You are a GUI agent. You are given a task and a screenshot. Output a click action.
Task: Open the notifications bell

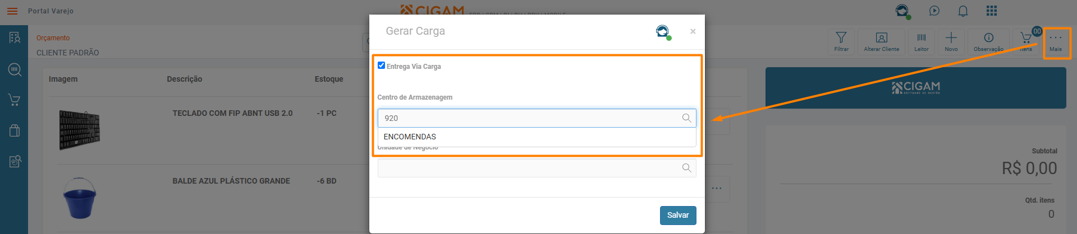tap(963, 11)
